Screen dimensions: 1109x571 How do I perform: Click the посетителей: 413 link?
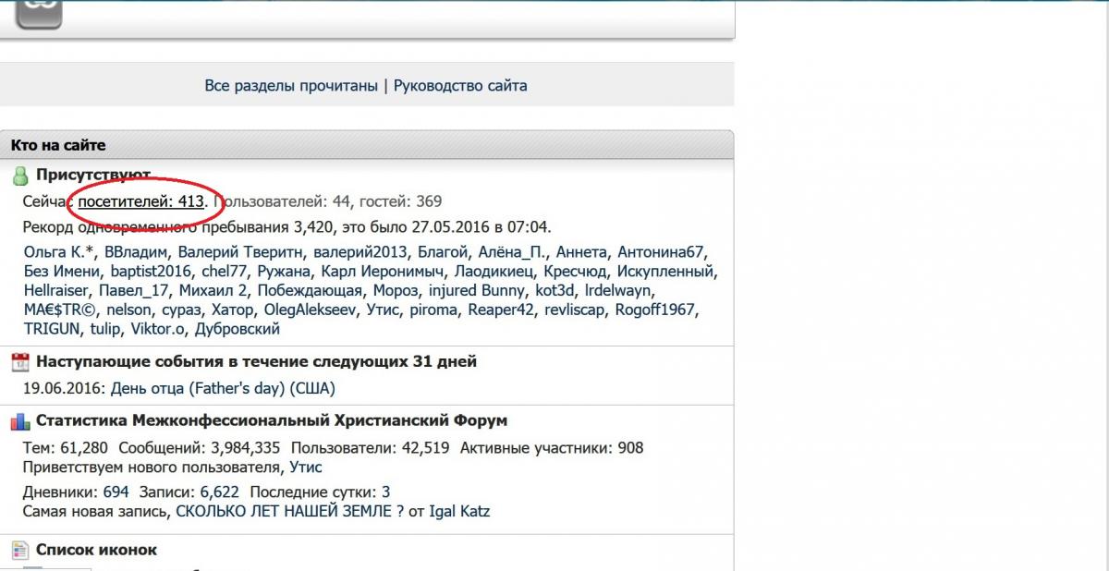click(x=140, y=200)
